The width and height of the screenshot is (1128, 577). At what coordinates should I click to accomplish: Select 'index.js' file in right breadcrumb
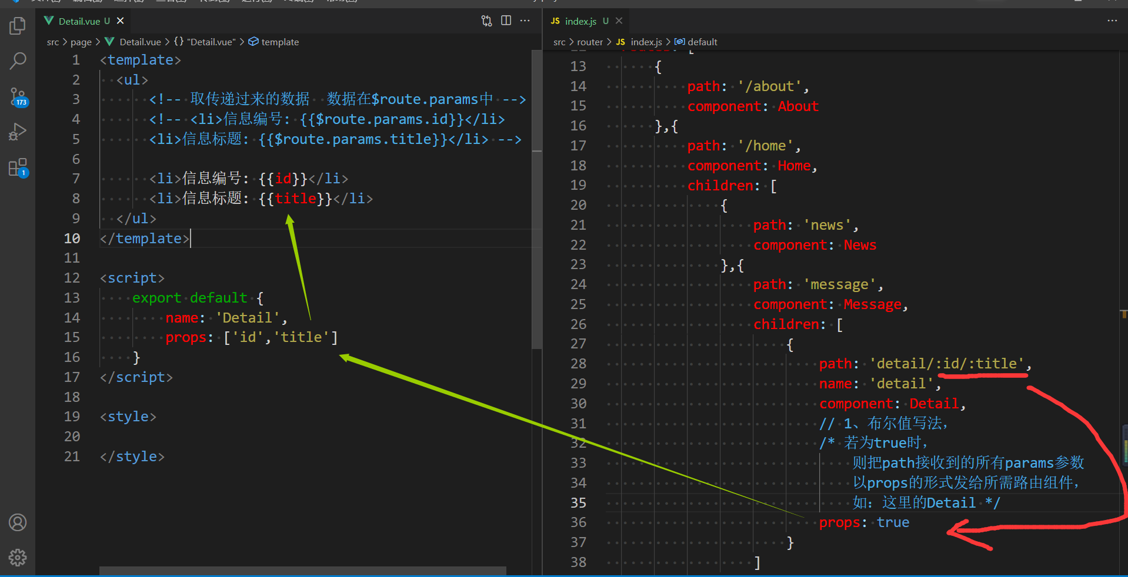(646, 42)
